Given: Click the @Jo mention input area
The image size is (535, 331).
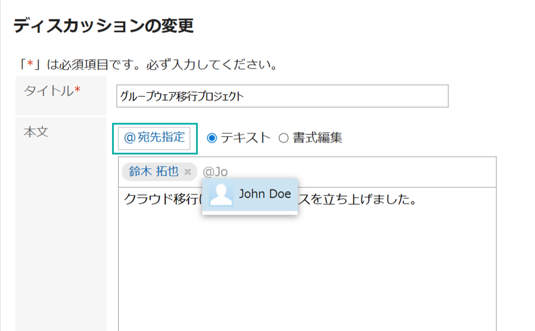Looking at the screenshot, I should (x=215, y=172).
